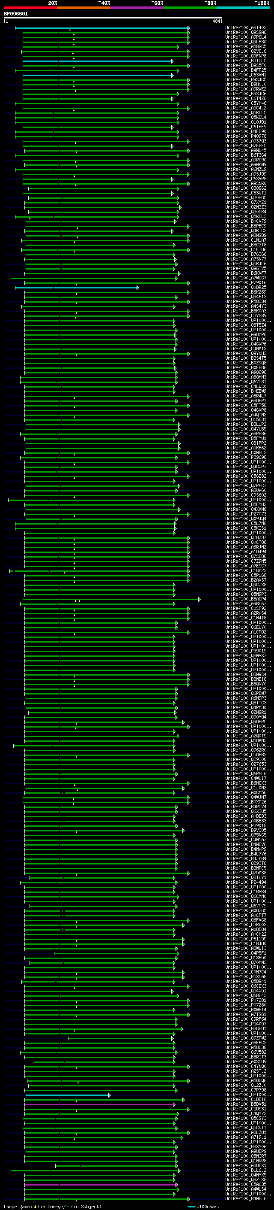Click the orange ~40% identity color legend
The width and height of the screenshot is (274, 1210).
84,8
